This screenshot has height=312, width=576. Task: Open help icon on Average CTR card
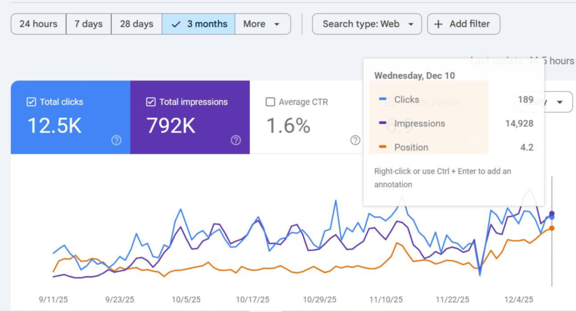[355, 140]
